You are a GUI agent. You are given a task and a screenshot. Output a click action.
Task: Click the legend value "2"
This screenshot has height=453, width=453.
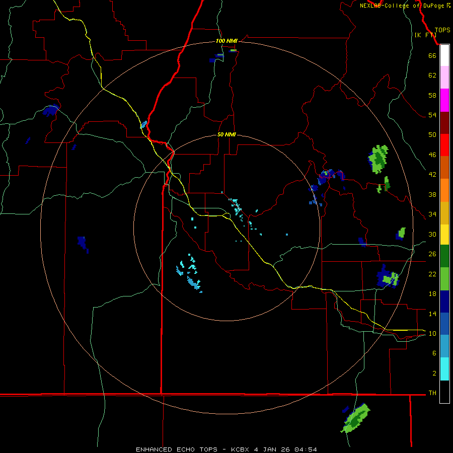click(434, 373)
